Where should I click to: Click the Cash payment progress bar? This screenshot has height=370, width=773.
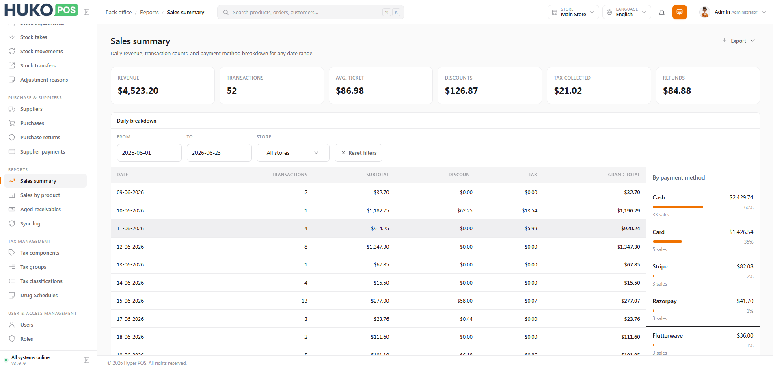tap(678, 207)
